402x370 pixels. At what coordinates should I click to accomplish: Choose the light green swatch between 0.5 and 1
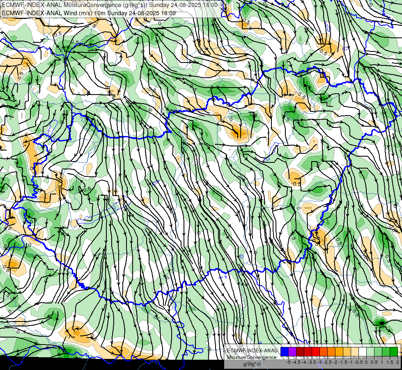378,352
